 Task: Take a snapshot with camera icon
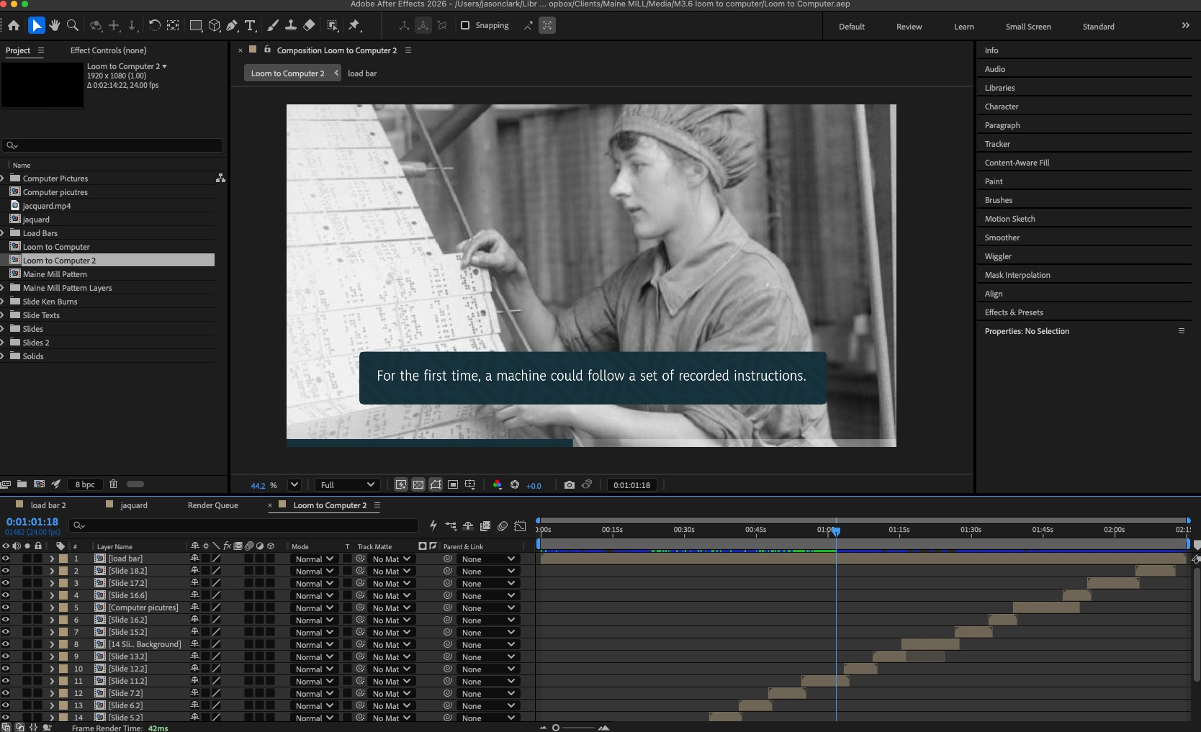[x=570, y=485]
